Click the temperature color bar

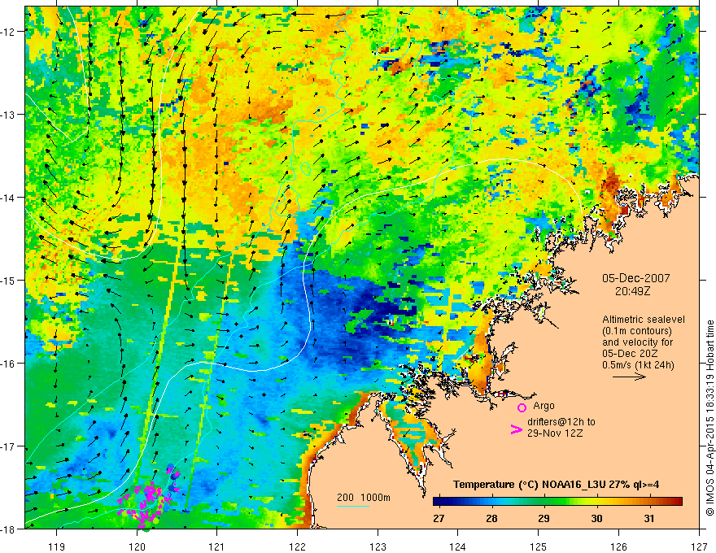[557, 502]
